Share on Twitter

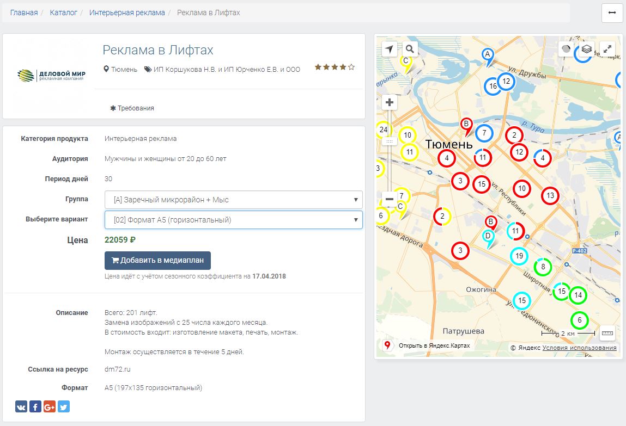click(64, 406)
